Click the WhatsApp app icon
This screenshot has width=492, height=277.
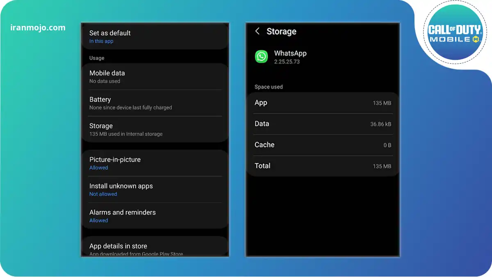(261, 57)
